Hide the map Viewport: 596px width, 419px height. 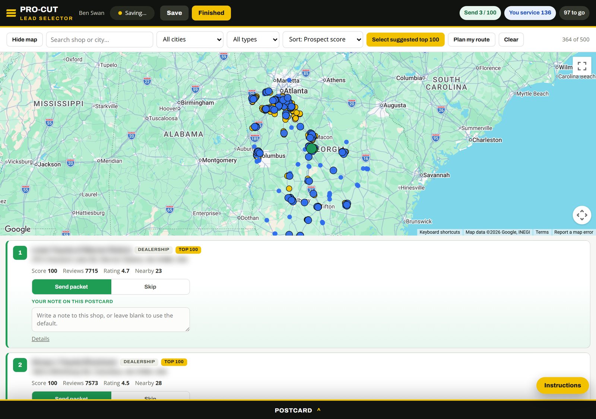click(x=25, y=39)
